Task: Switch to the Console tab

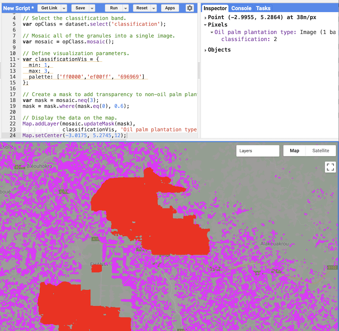Action: [x=241, y=8]
